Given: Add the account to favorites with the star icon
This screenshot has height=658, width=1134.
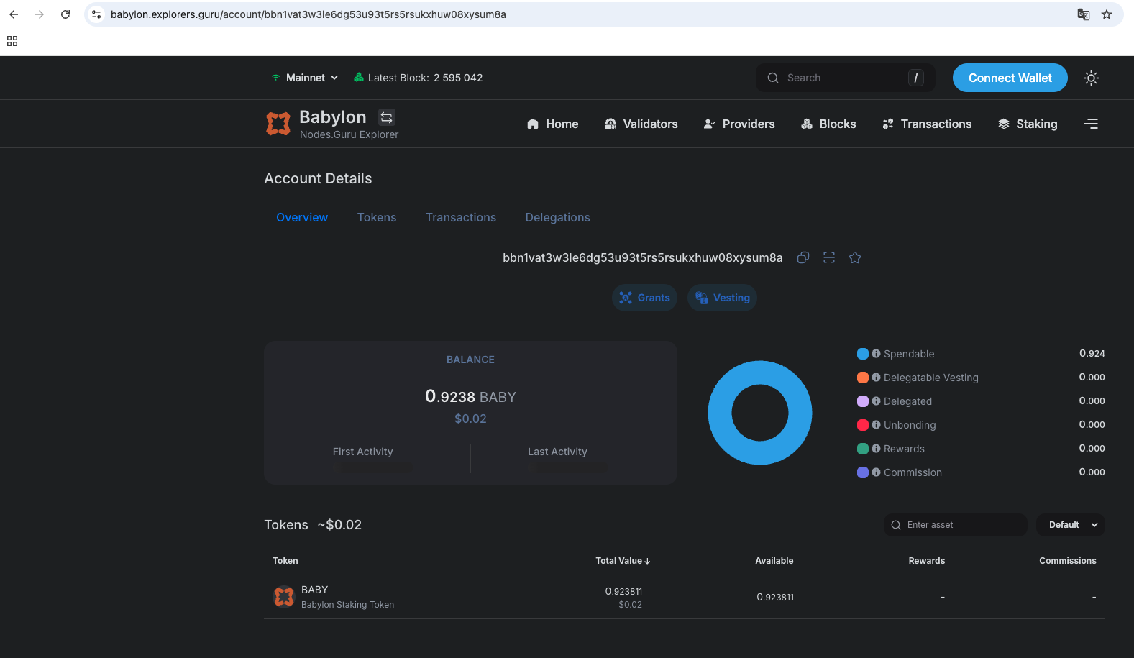Looking at the screenshot, I should [855, 257].
